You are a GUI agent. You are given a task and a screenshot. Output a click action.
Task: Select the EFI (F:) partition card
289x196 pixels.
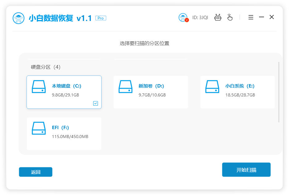coord(64,133)
